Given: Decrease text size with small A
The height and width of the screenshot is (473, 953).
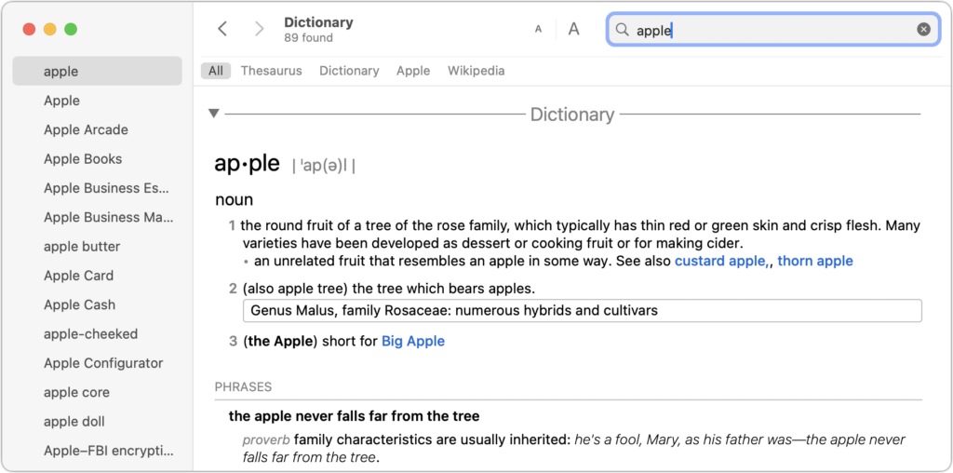Looking at the screenshot, I should (x=538, y=29).
